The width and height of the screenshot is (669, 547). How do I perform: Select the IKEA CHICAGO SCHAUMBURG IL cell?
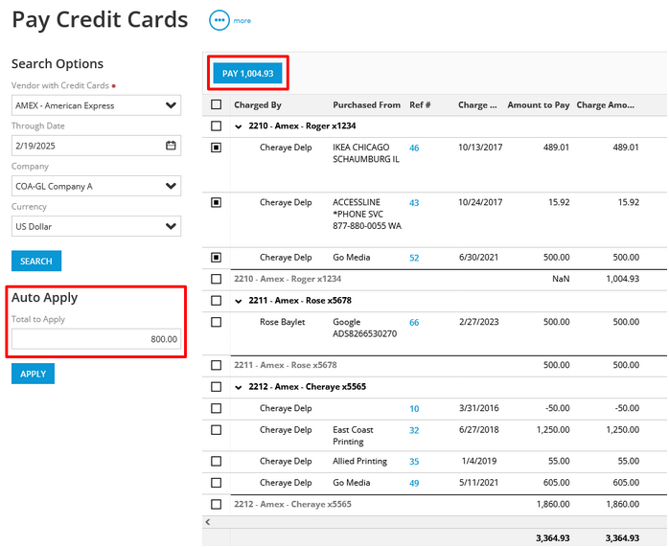coord(366,153)
